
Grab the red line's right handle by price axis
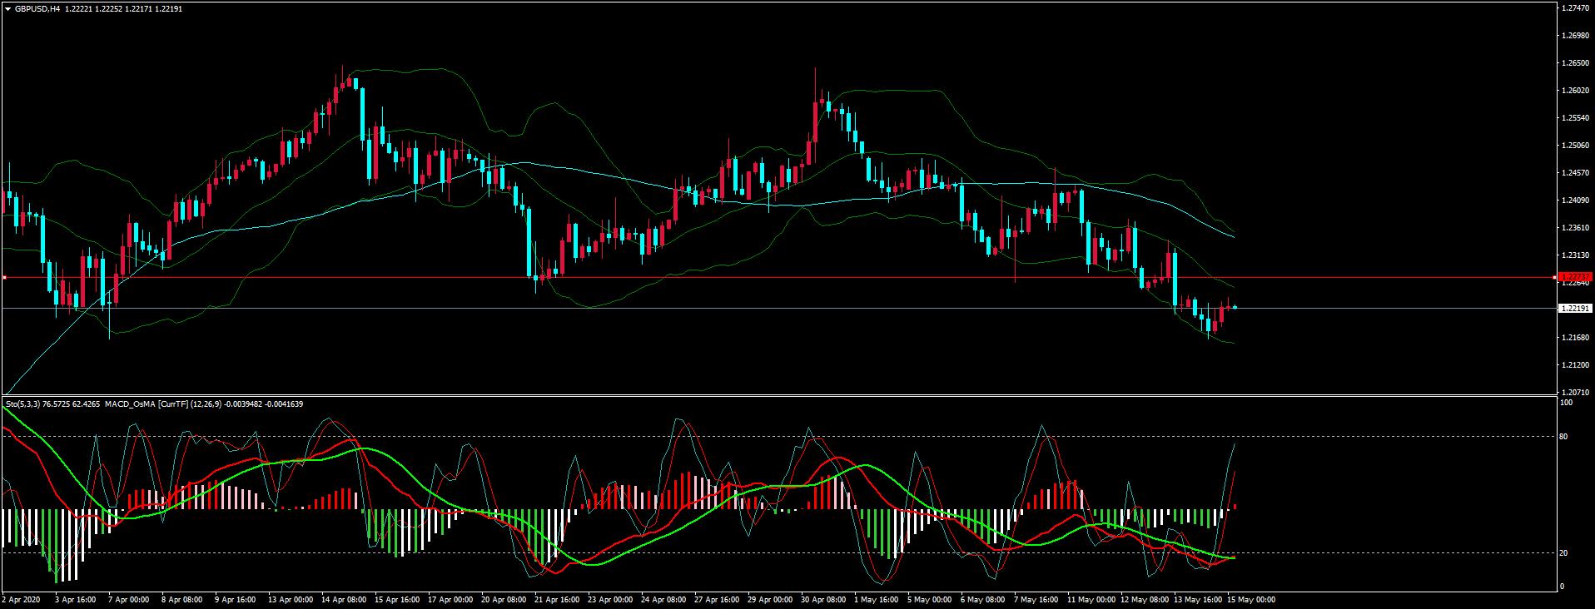[1555, 277]
